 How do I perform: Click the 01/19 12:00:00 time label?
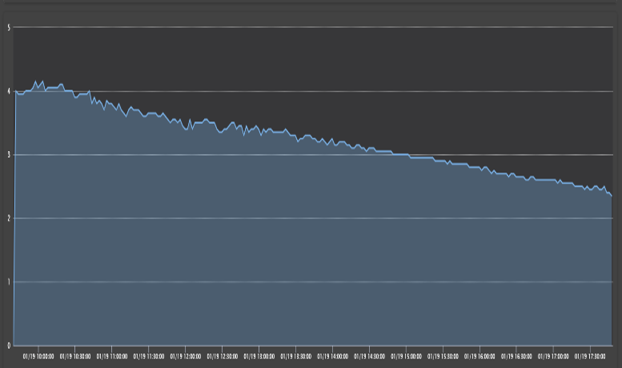185,356
